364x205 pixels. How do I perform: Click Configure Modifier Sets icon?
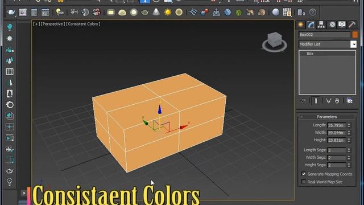(x=349, y=101)
